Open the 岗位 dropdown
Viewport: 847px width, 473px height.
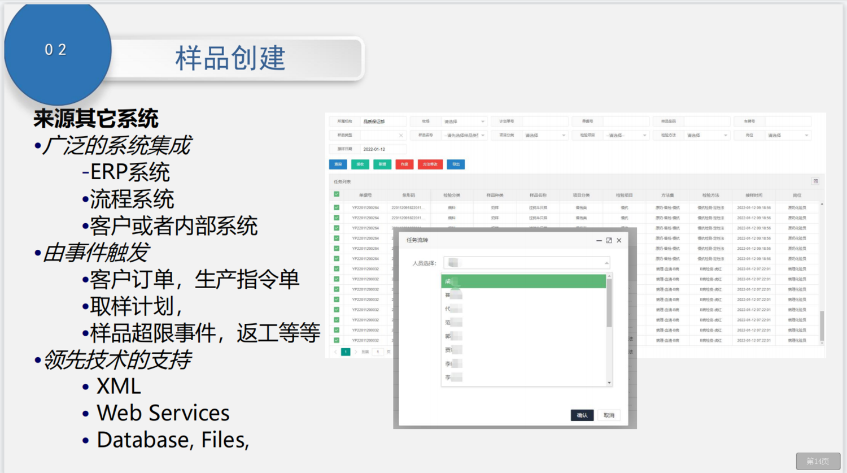(788, 136)
